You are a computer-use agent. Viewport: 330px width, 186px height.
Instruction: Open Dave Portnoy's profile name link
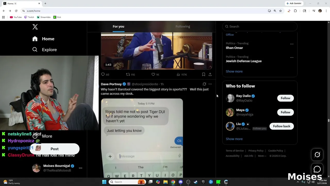pyautogui.click(x=111, y=84)
